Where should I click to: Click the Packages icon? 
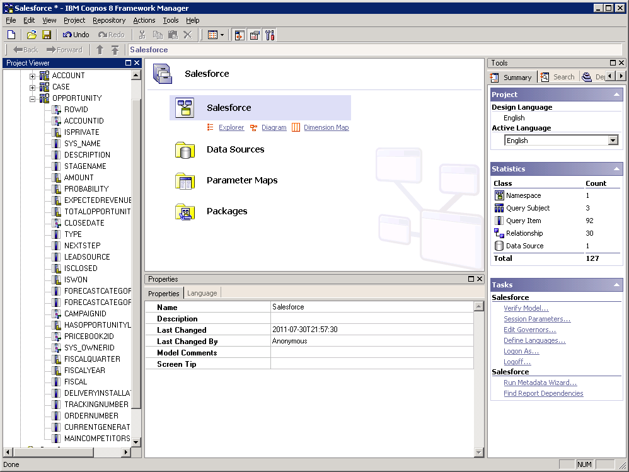[185, 212]
